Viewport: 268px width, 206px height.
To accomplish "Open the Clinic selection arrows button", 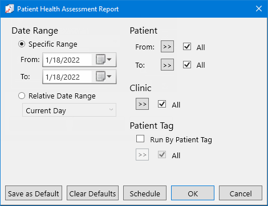I will tap(142, 104).
